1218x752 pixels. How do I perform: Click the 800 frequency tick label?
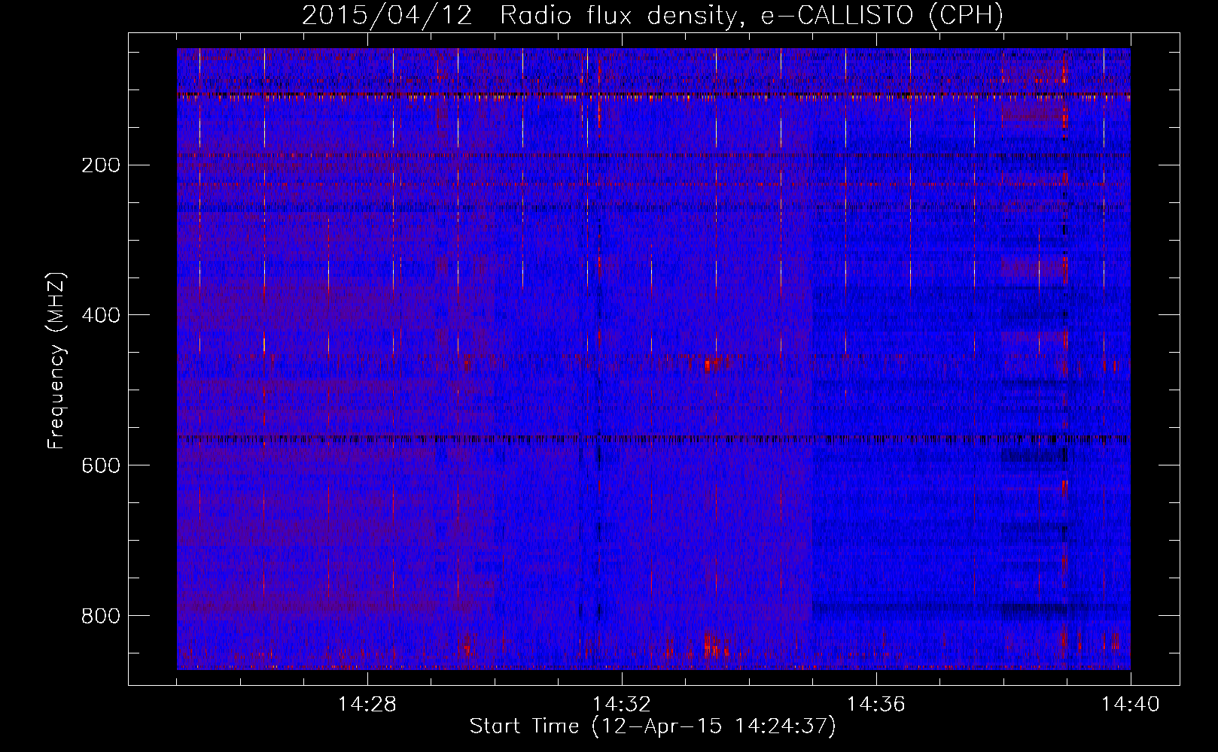[x=101, y=617]
